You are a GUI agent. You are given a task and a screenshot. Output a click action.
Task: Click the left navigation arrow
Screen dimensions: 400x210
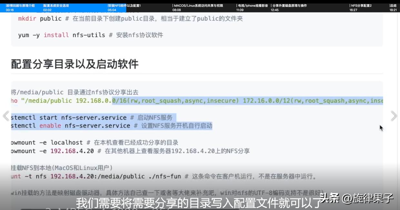click(6, 116)
